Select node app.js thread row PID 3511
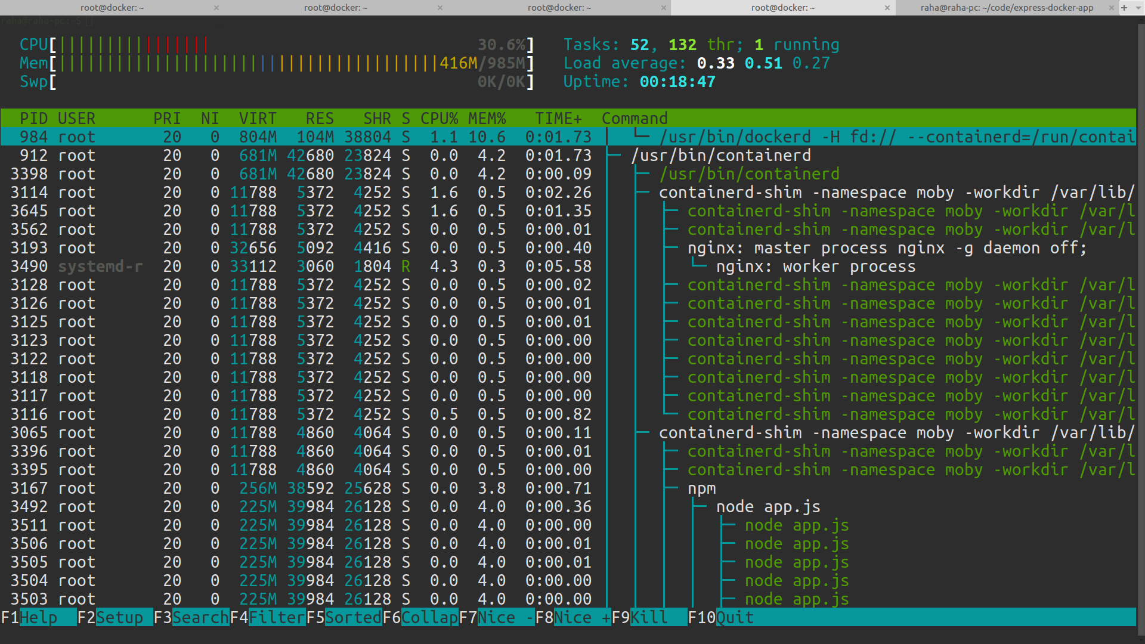Image resolution: width=1145 pixels, height=644 pixels. 568,525
